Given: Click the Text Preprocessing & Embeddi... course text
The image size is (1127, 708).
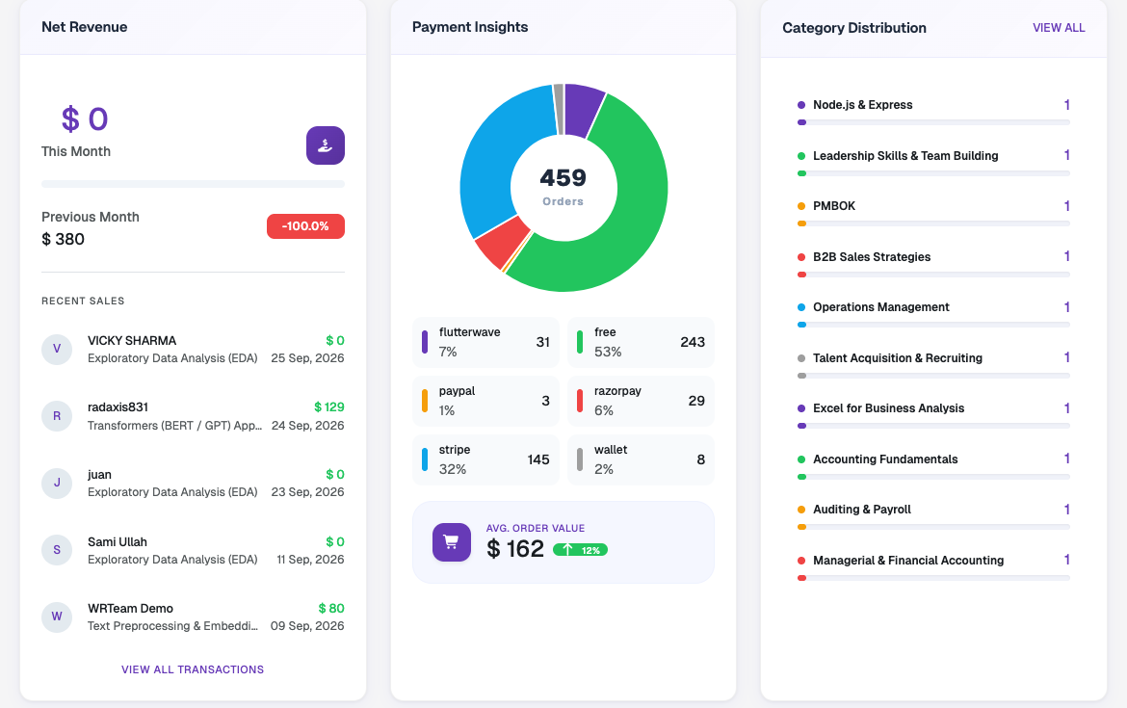Looking at the screenshot, I should tap(172, 626).
